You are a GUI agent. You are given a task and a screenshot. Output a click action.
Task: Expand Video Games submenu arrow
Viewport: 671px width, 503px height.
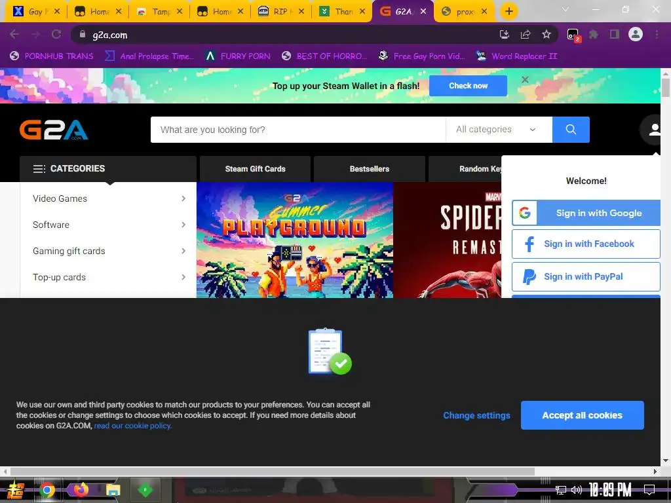pyautogui.click(x=183, y=198)
